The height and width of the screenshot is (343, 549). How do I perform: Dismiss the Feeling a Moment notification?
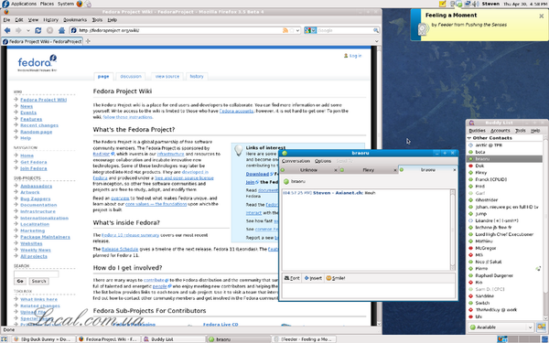[542, 16]
